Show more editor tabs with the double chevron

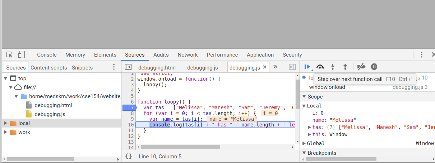pos(276,67)
